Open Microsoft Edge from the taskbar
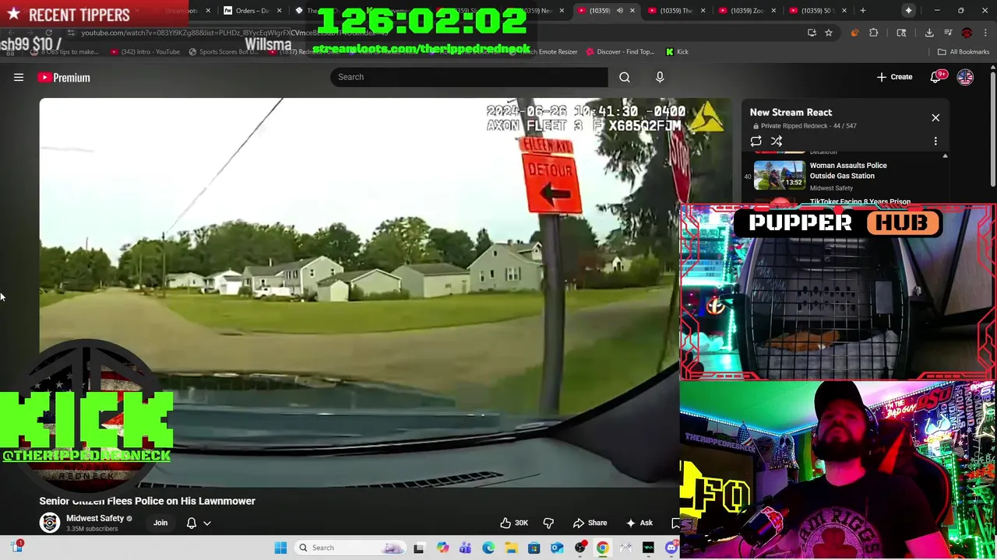Viewport: 997px width, 560px height. [488, 548]
